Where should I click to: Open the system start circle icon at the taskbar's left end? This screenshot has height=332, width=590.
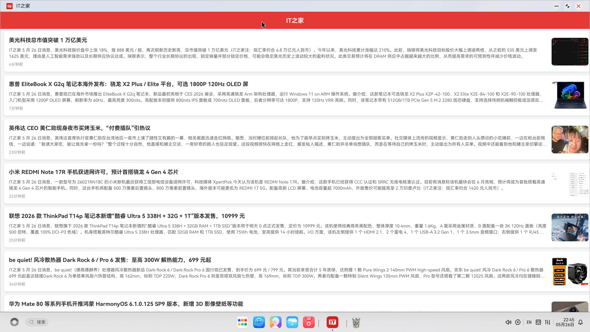14,322
